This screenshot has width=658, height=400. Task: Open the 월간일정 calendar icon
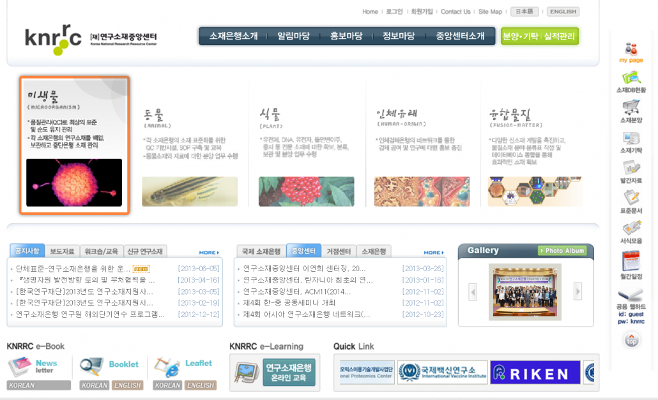631,262
